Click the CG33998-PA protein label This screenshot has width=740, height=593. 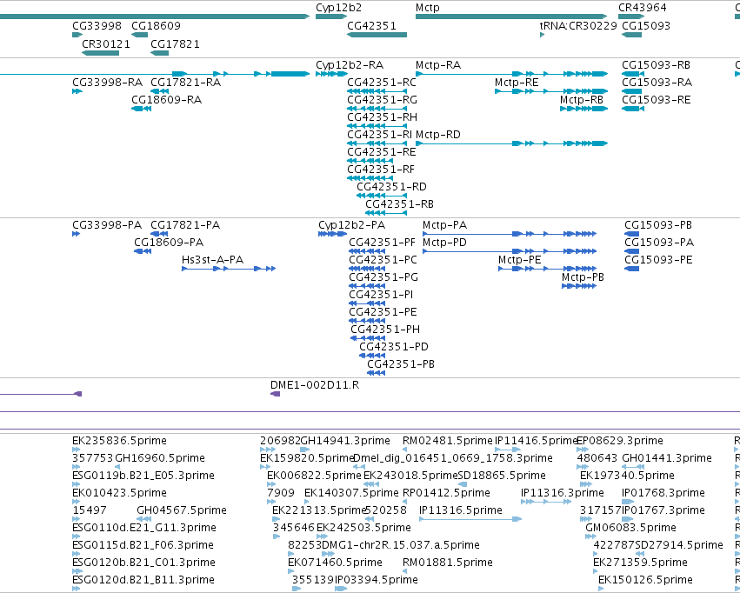pyautogui.click(x=107, y=225)
